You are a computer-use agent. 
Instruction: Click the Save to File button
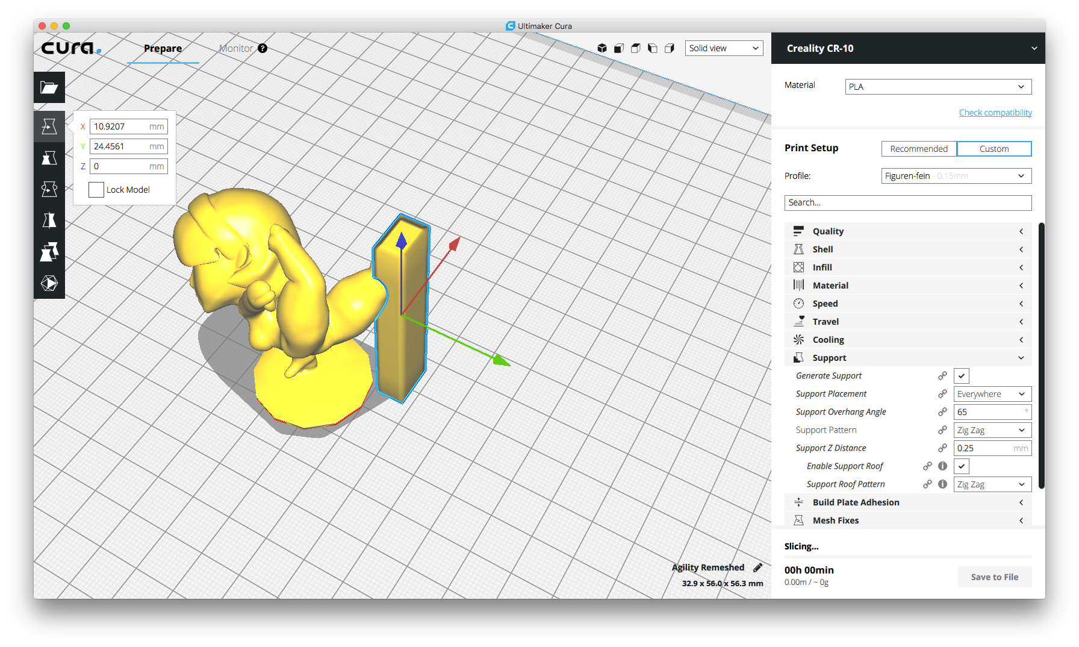(994, 577)
